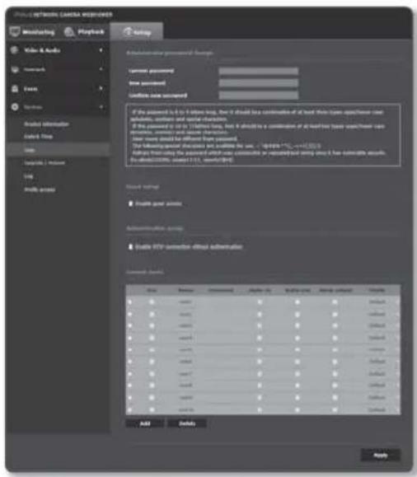
Task: Click the System gear icon
Action: 15,107
